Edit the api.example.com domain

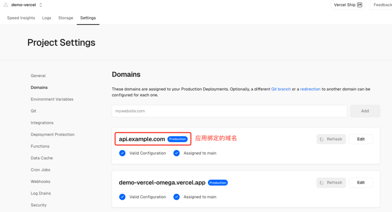click(x=361, y=139)
